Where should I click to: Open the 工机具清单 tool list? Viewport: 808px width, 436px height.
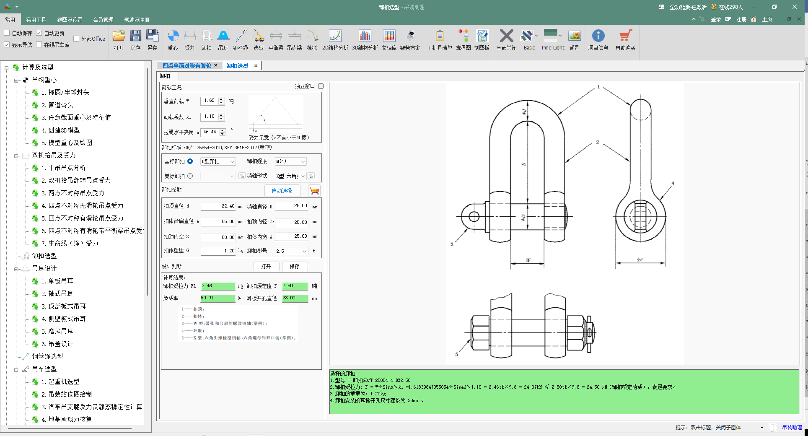[x=440, y=40]
